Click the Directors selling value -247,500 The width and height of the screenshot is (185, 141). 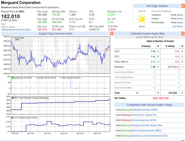(x=172, y=67)
